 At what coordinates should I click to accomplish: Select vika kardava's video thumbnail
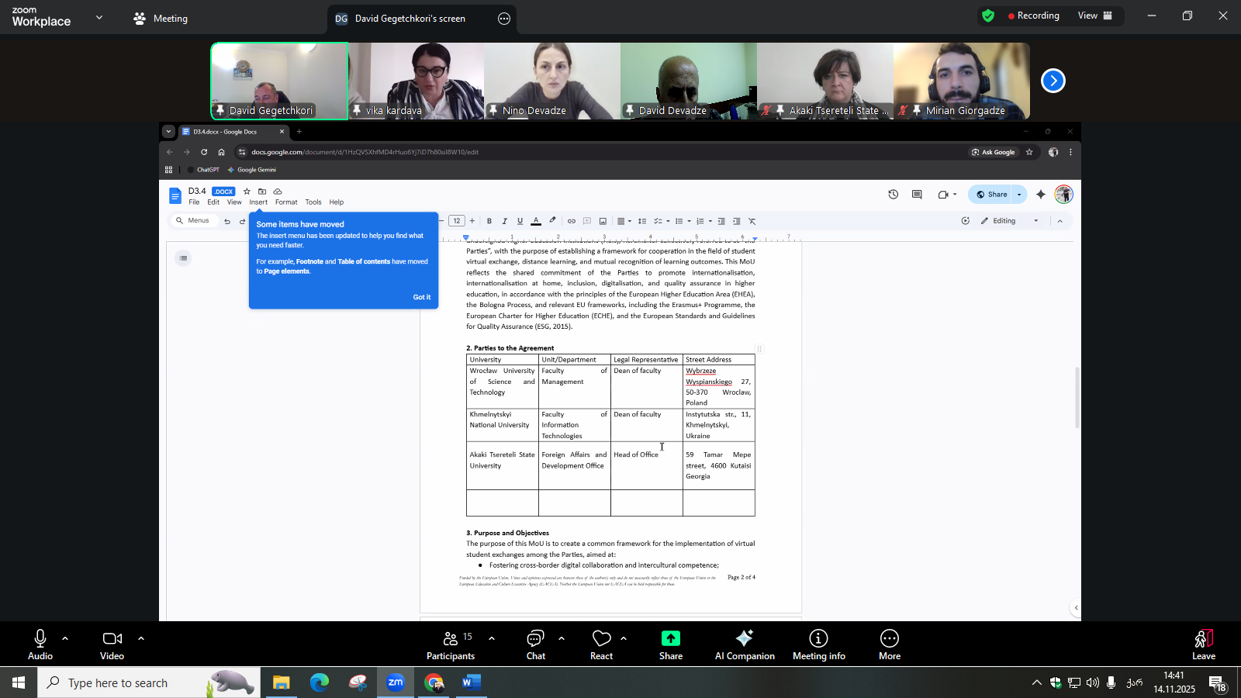tap(417, 81)
